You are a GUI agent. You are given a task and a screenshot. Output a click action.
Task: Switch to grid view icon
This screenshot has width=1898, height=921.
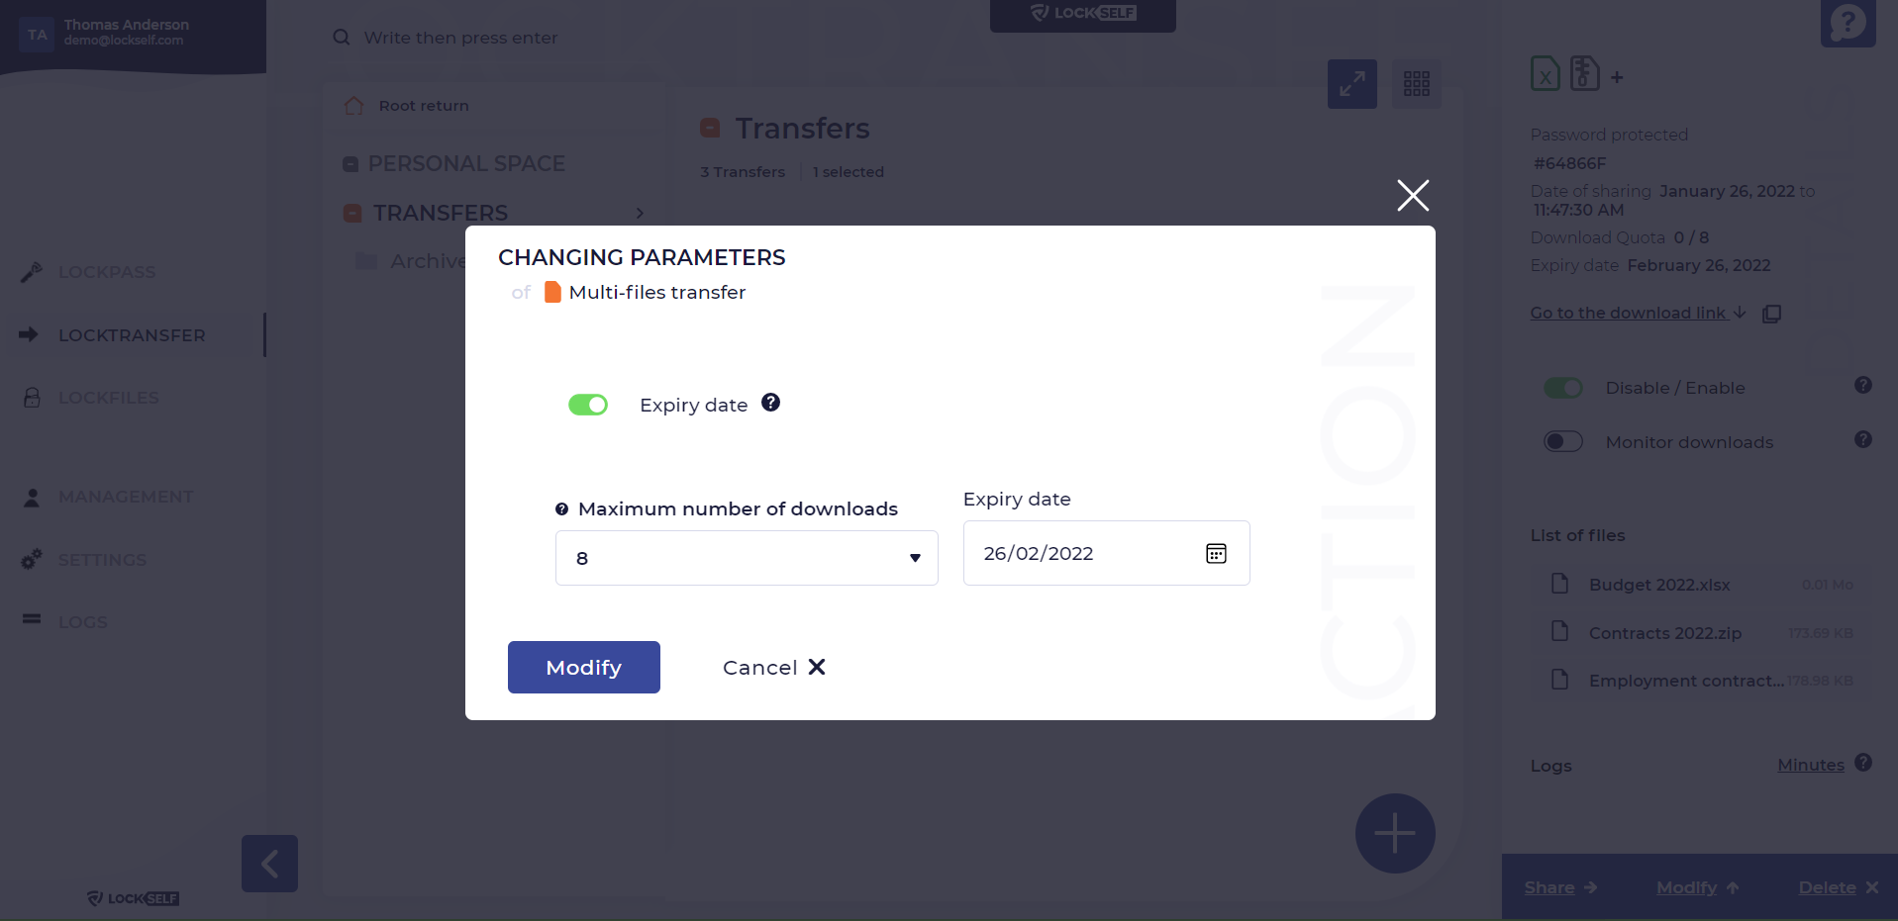(1417, 84)
